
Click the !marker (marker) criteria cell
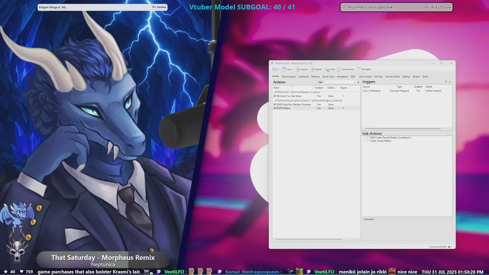[433, 91]
